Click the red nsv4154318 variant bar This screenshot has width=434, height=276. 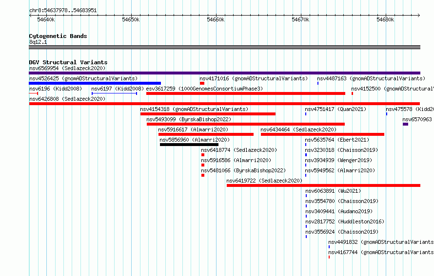[208, 114]
